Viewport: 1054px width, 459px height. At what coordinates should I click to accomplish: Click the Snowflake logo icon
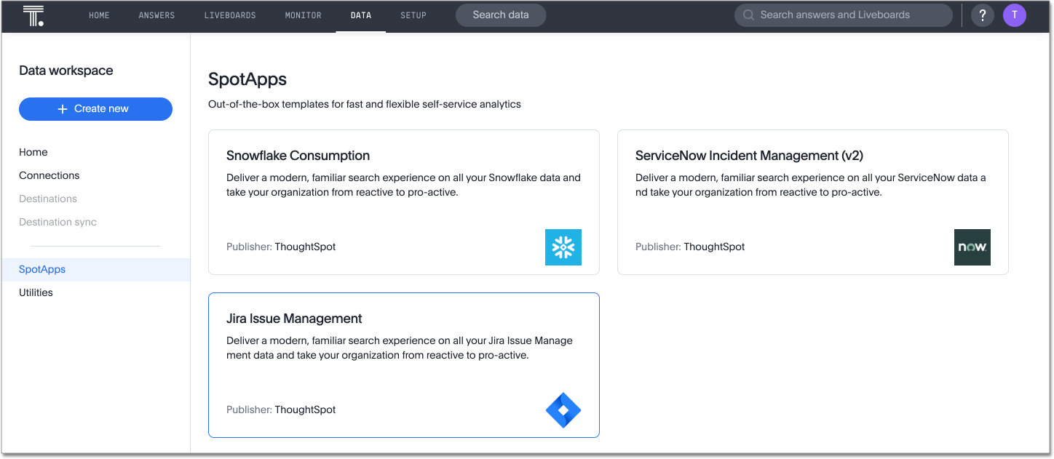pyautogui.click(x=563, y=247)
